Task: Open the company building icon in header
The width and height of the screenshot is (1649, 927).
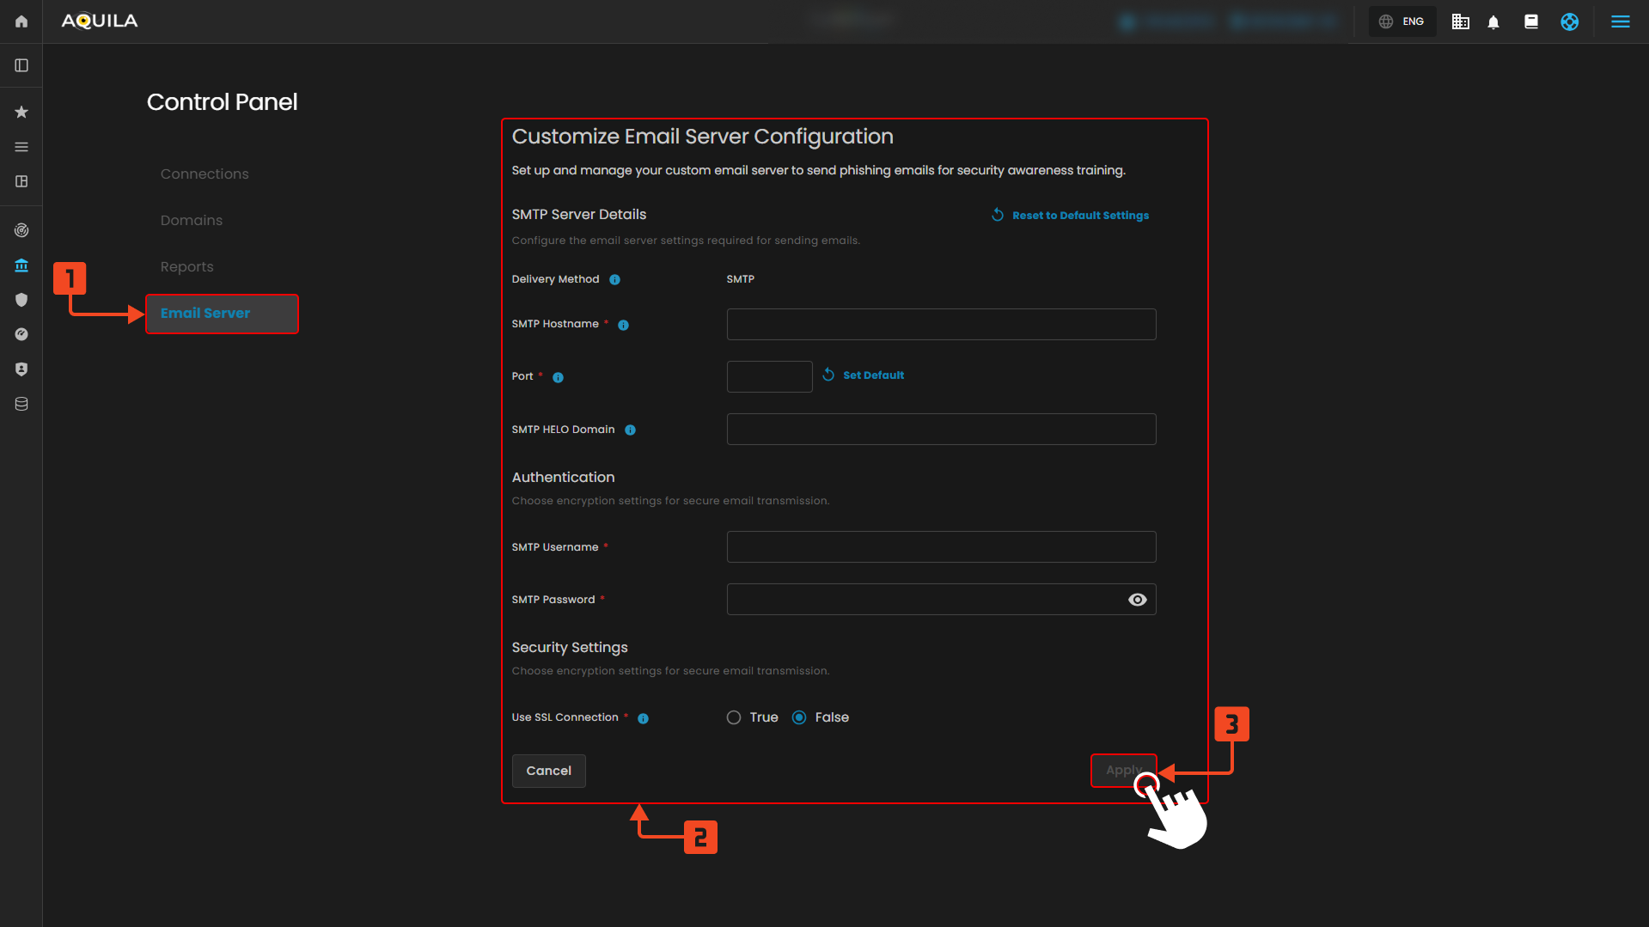Action: coord(1460,22)
